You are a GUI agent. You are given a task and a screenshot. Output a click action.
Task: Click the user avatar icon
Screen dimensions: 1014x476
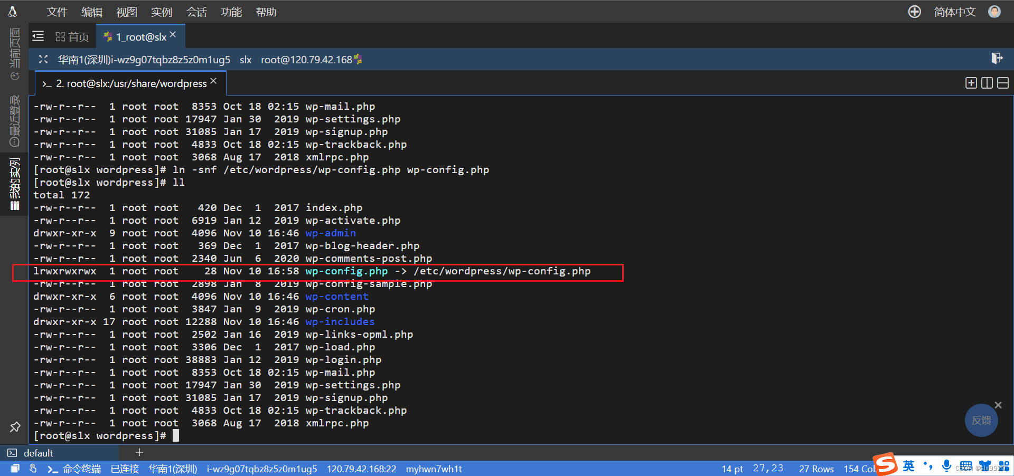pos(994,12)
